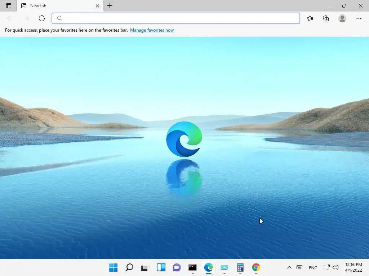Switch to the Command Prompt taskbar icon

192,267
